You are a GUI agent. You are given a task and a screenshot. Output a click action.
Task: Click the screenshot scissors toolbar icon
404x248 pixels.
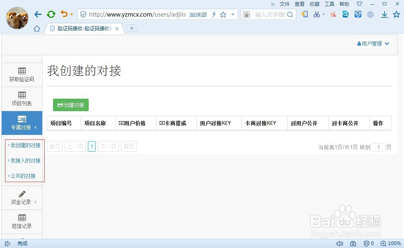pos(317,15)
